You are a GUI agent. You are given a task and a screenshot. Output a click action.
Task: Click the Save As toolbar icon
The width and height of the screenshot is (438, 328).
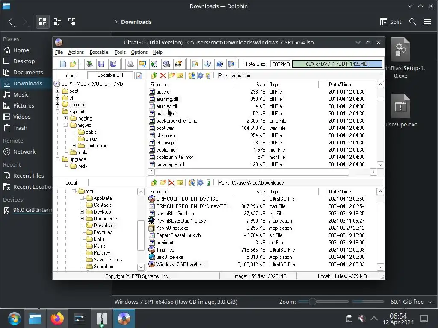pyautogui.click(x=113, y=64)
